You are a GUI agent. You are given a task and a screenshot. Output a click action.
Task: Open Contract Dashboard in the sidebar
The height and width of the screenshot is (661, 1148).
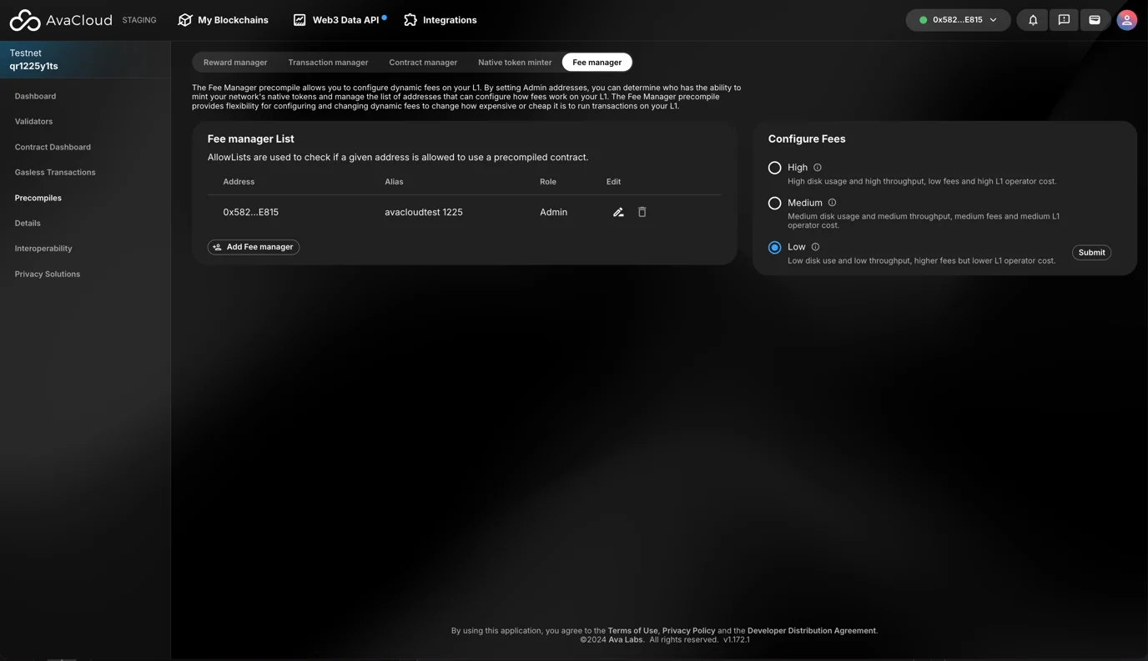(53, 148)
